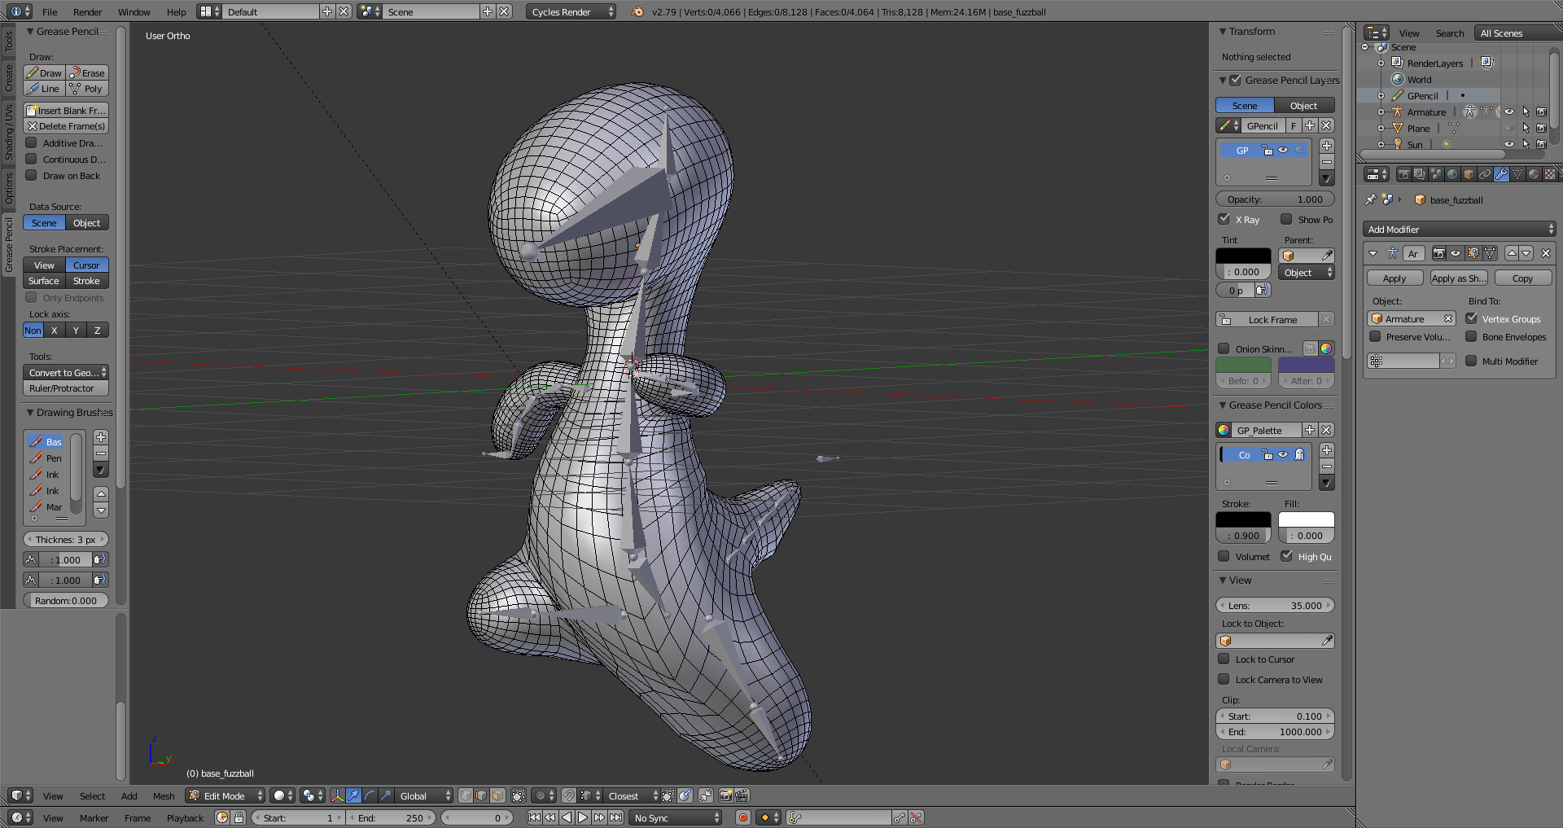Open the Select menu in 3D header
The width and height of the screenshot is (1563, 828).
tap(92, 795)
